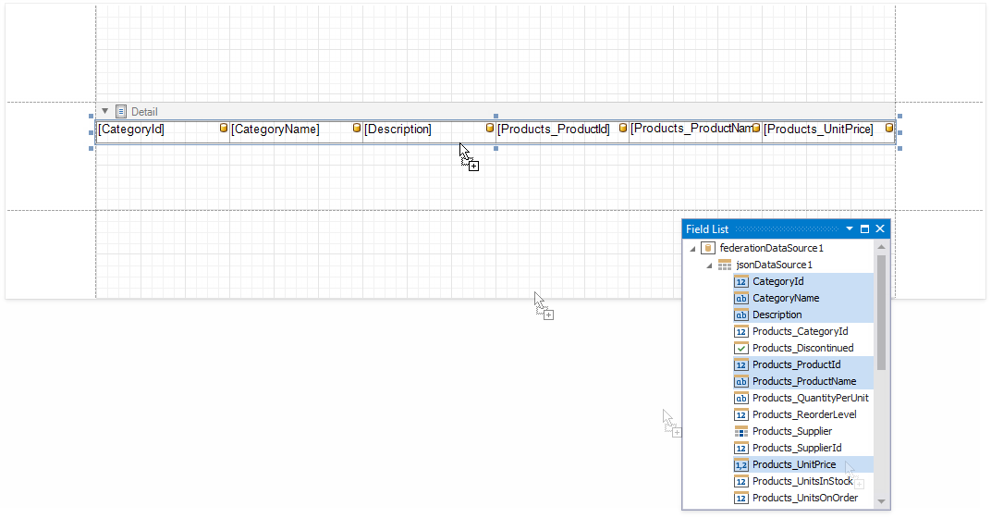Collapse the Detail band
This screenshot has width=991, height=518.
[105, 111]
